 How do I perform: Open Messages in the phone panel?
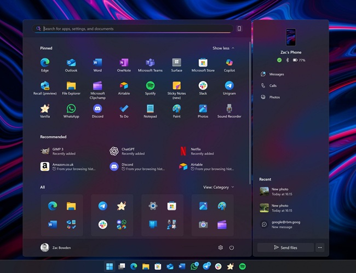[272, 74]
